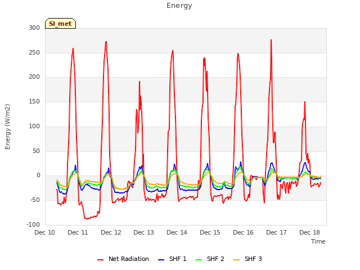
Task: Click the Dec 10 x-axis tick label
Action: tap(45, 232)
